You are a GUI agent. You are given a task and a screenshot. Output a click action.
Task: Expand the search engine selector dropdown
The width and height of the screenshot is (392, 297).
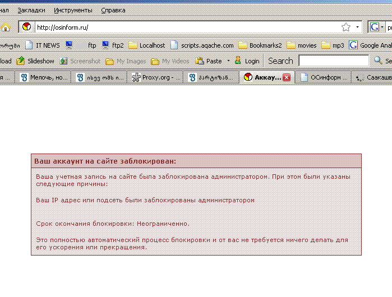click(x=382, y=27)
